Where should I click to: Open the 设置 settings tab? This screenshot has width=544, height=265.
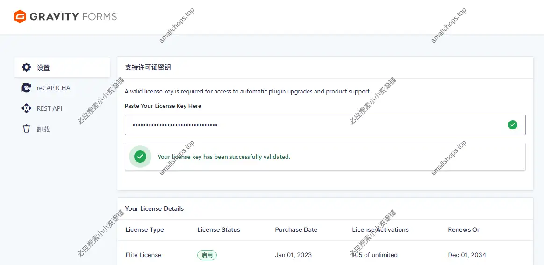point(43,68)
